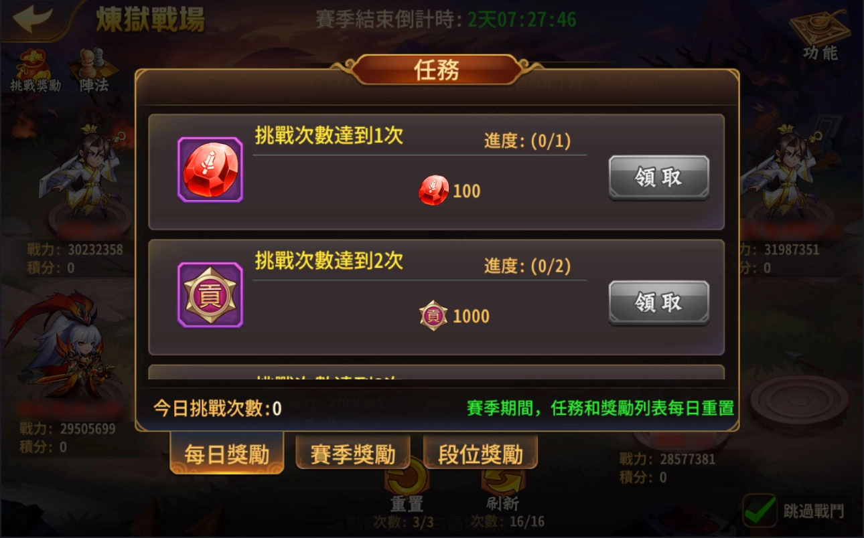Claim reward for 挑戰次數達到2次
864x538 pixels.
tap(658, 302)
